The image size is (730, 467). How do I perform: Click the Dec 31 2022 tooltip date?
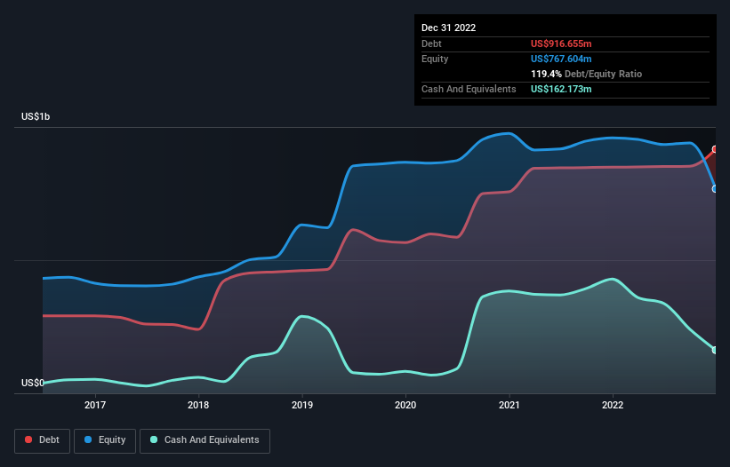(x=449, y=28)
